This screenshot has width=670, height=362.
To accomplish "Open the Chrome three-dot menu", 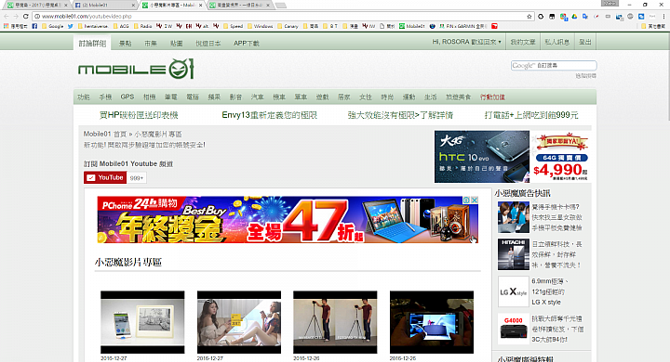I will (663, 16).
